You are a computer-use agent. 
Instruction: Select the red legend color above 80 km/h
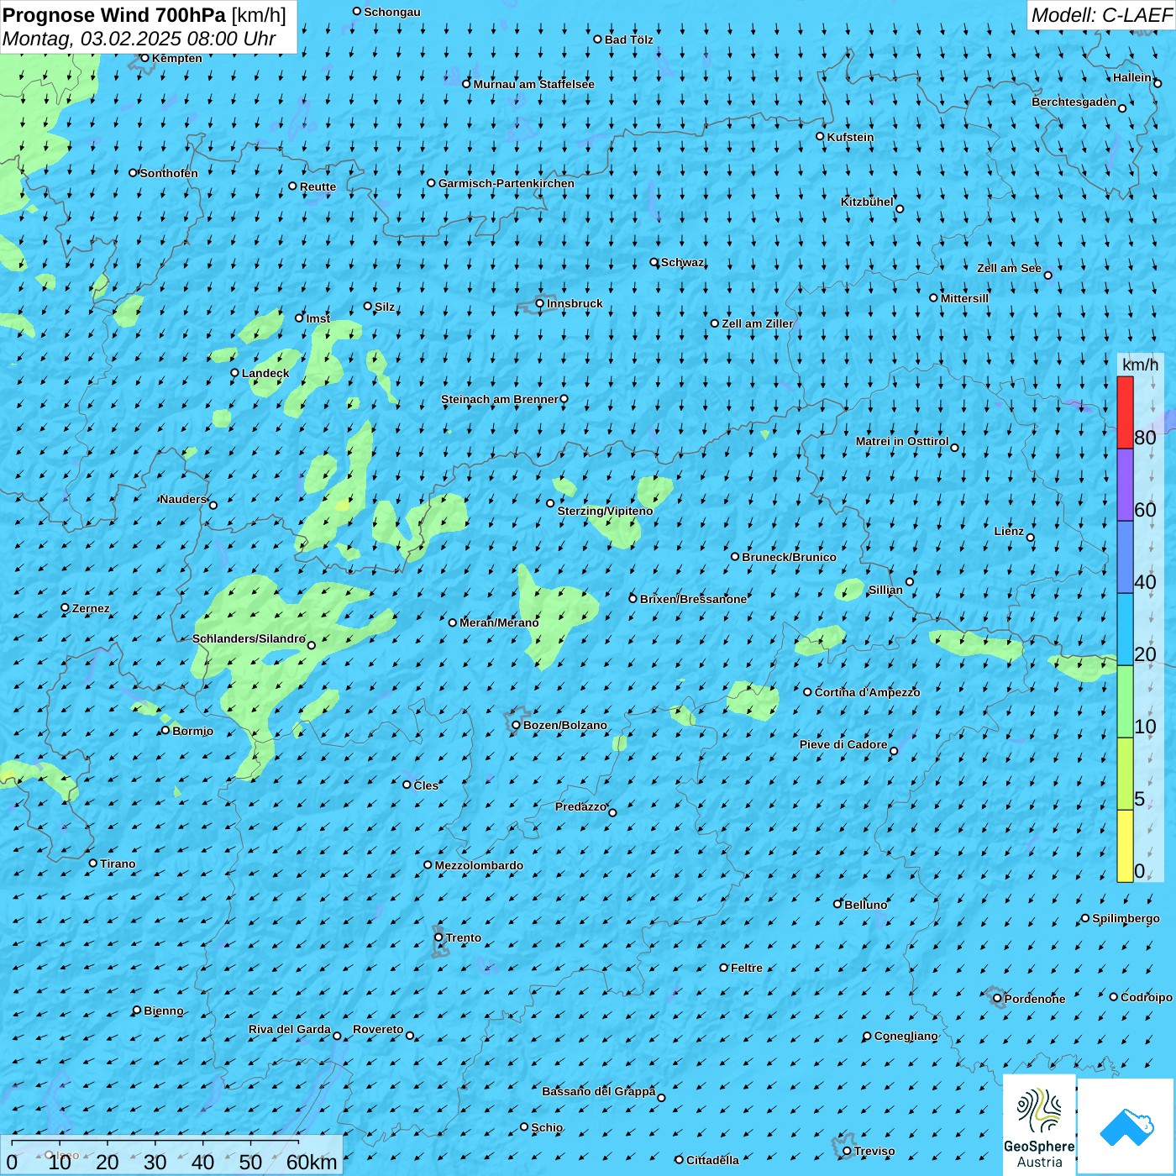(x=1125, y=412)
